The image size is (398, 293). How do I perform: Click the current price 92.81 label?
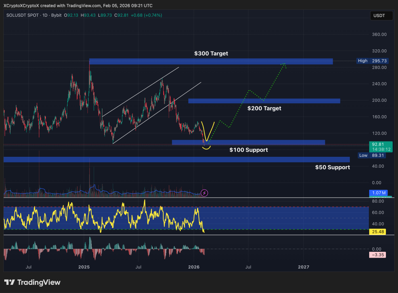point(377,144)
